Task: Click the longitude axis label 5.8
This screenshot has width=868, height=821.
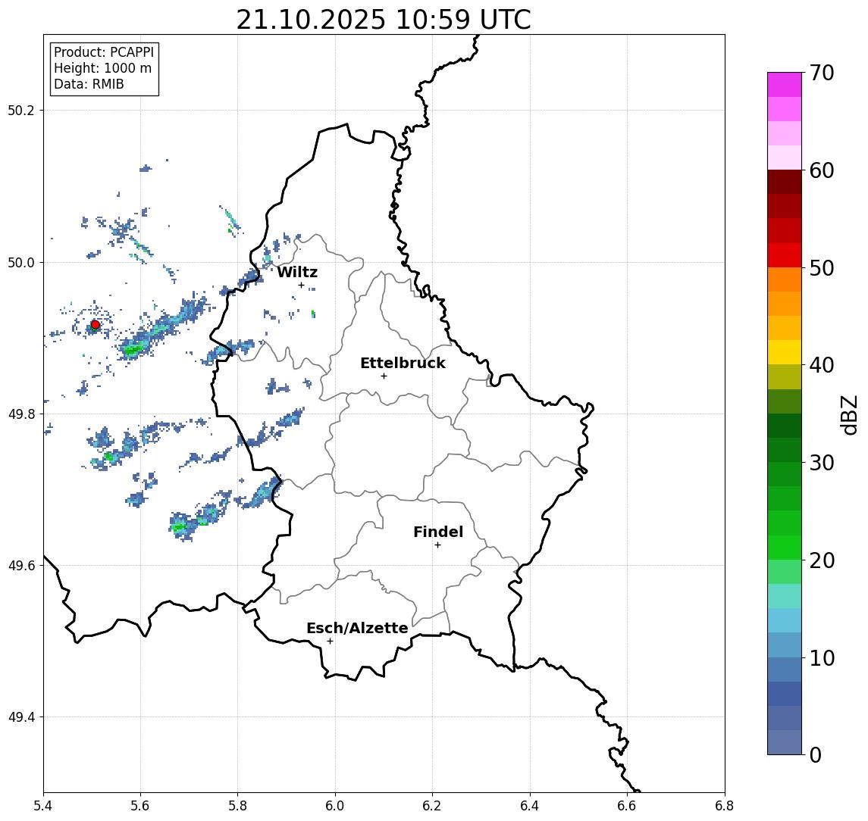Action: point(238,806)
